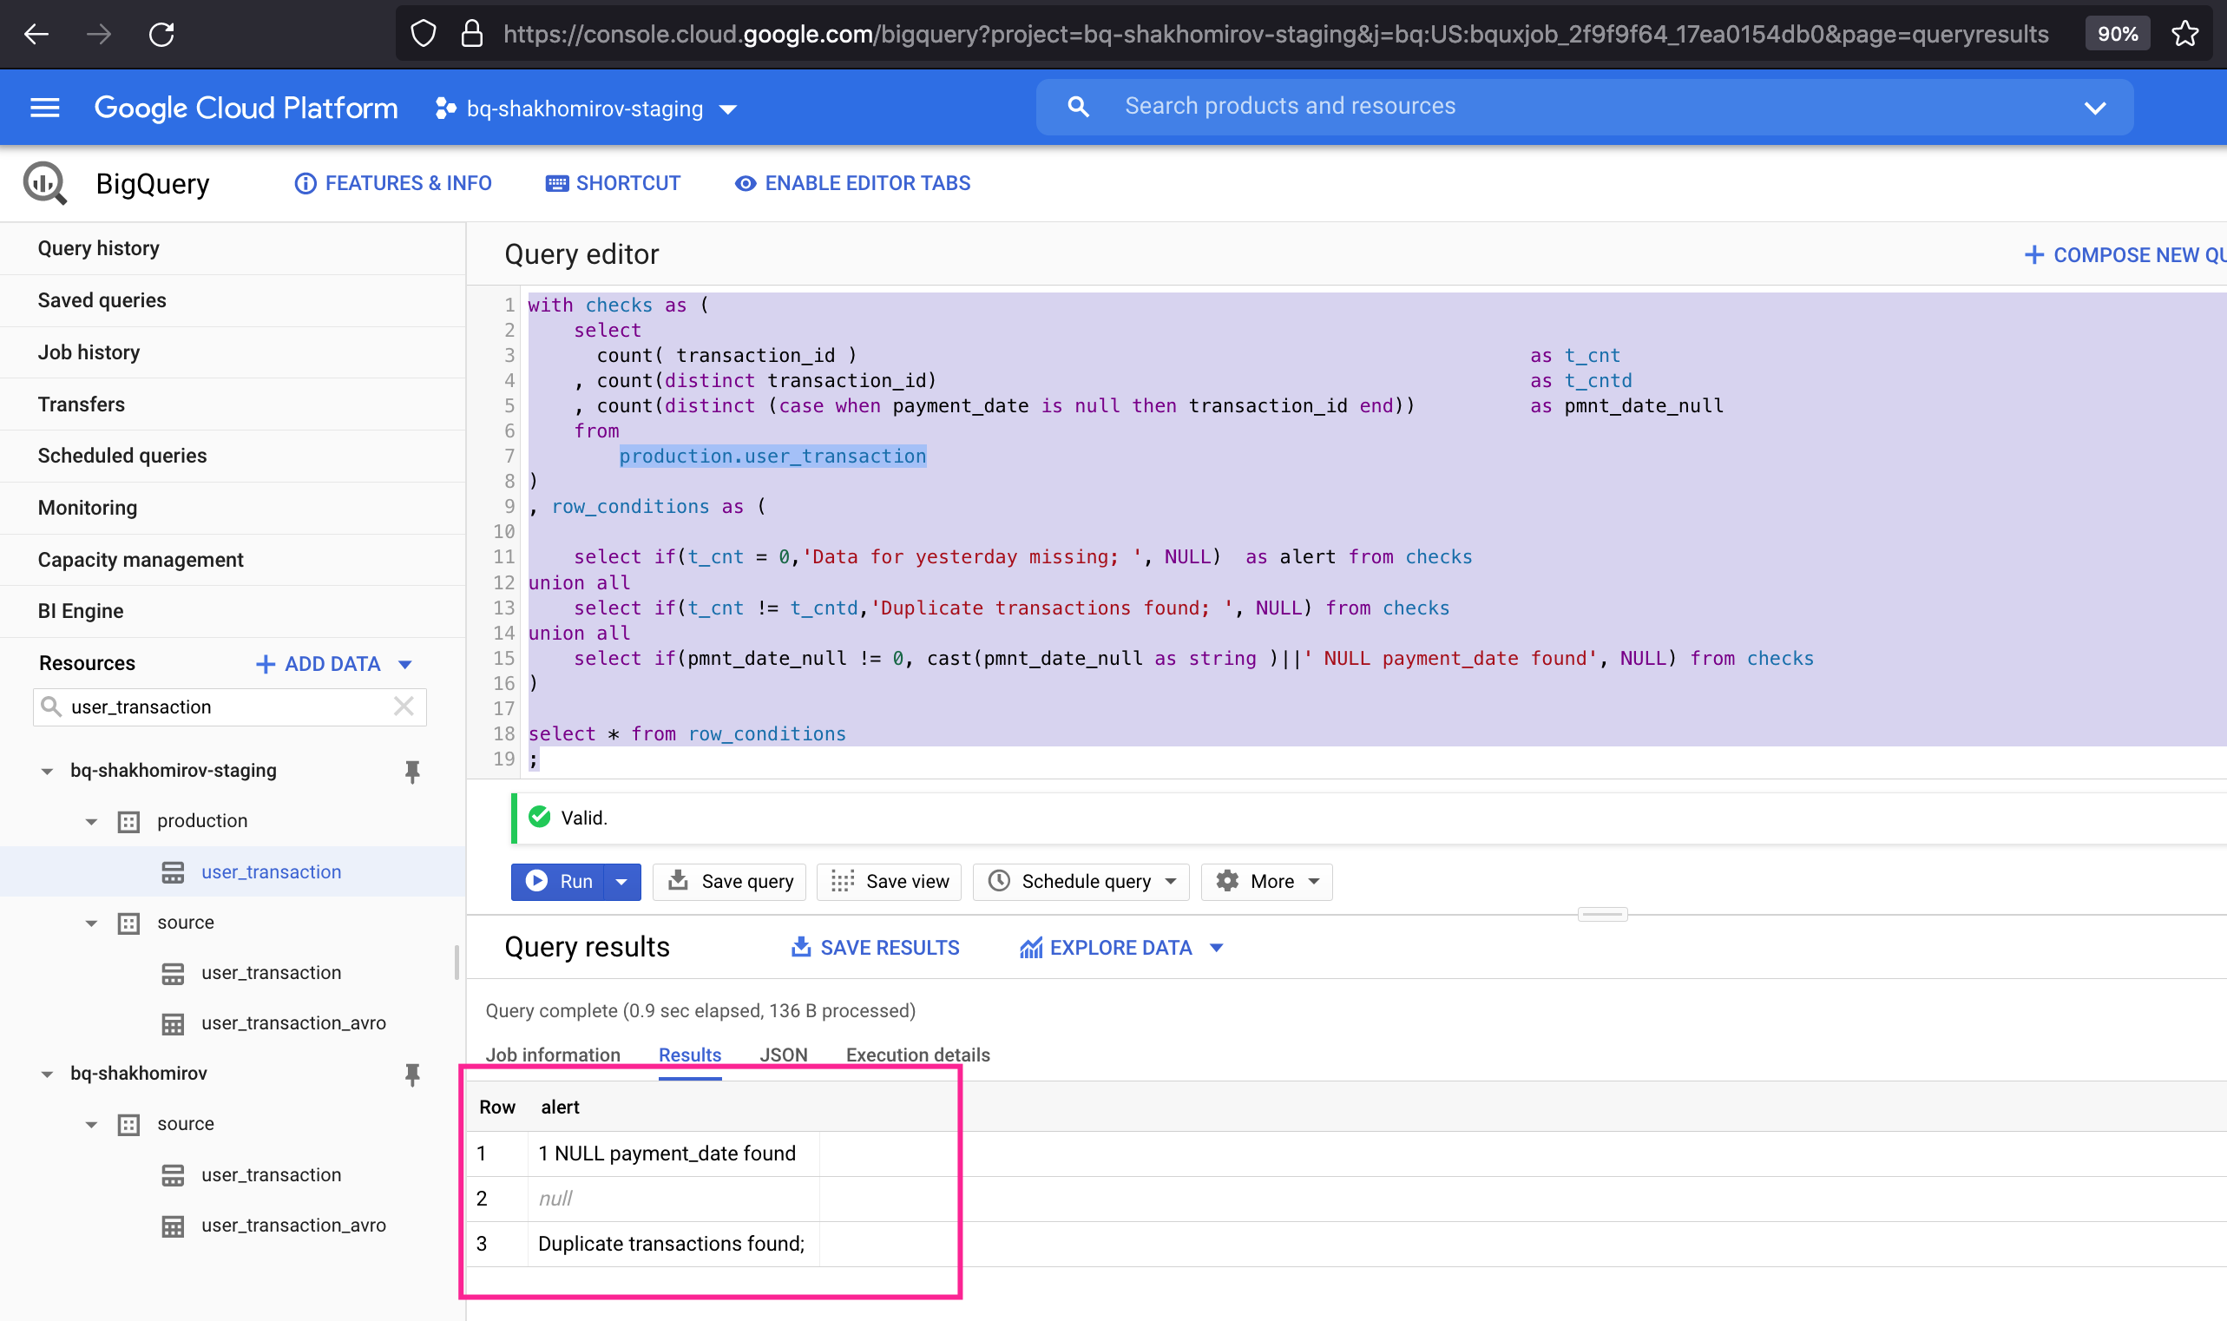Unpin the bq-shakhomirov project
This screenshot has width=2227, height=1321.
(x=412, y=1074)
